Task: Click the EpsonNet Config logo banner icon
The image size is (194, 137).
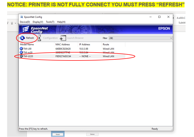Action: (x=26, y=29)
